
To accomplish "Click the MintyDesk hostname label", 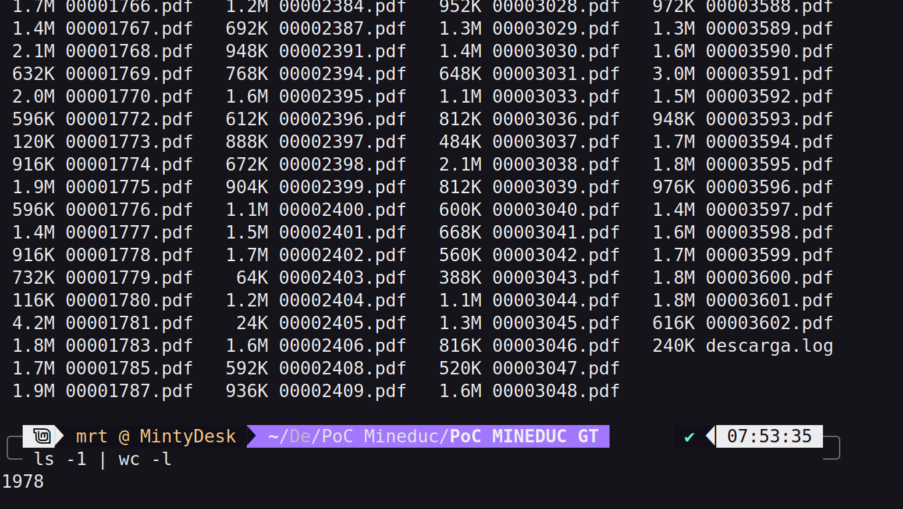I will [x=187, y=436].
